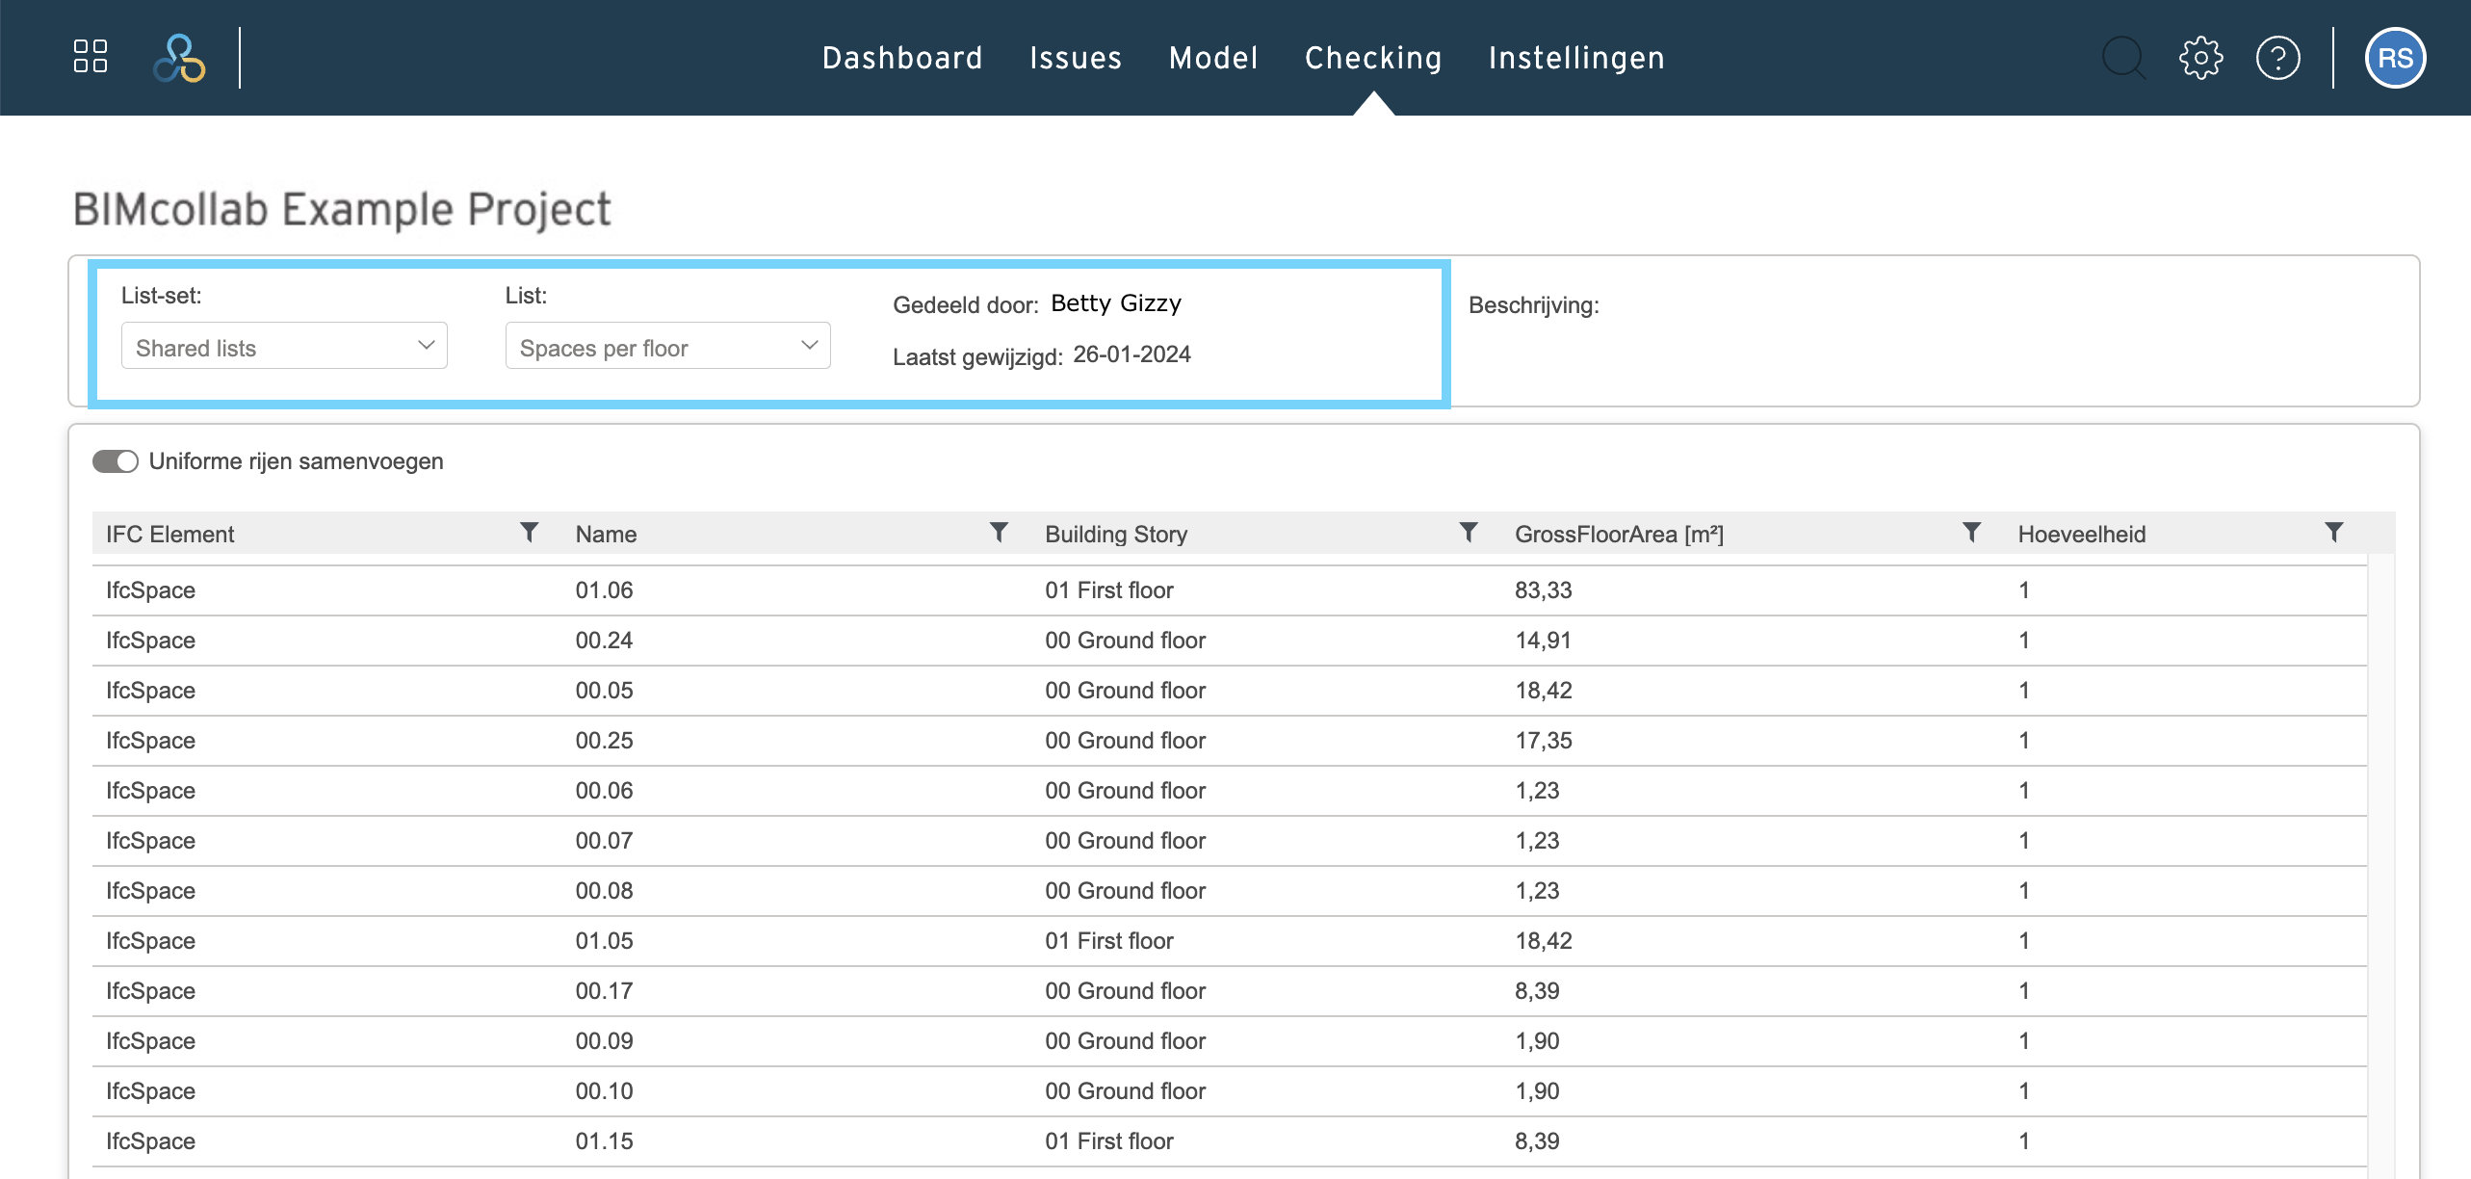The width and height of the screenshot is (2471, 1179).
Task: Click IfcSpace in row 00.10
Action: 150,1091
